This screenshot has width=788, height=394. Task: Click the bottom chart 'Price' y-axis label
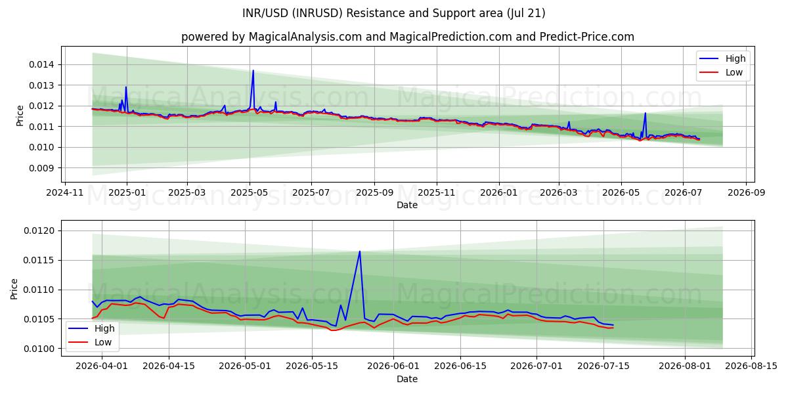point(14,288)
